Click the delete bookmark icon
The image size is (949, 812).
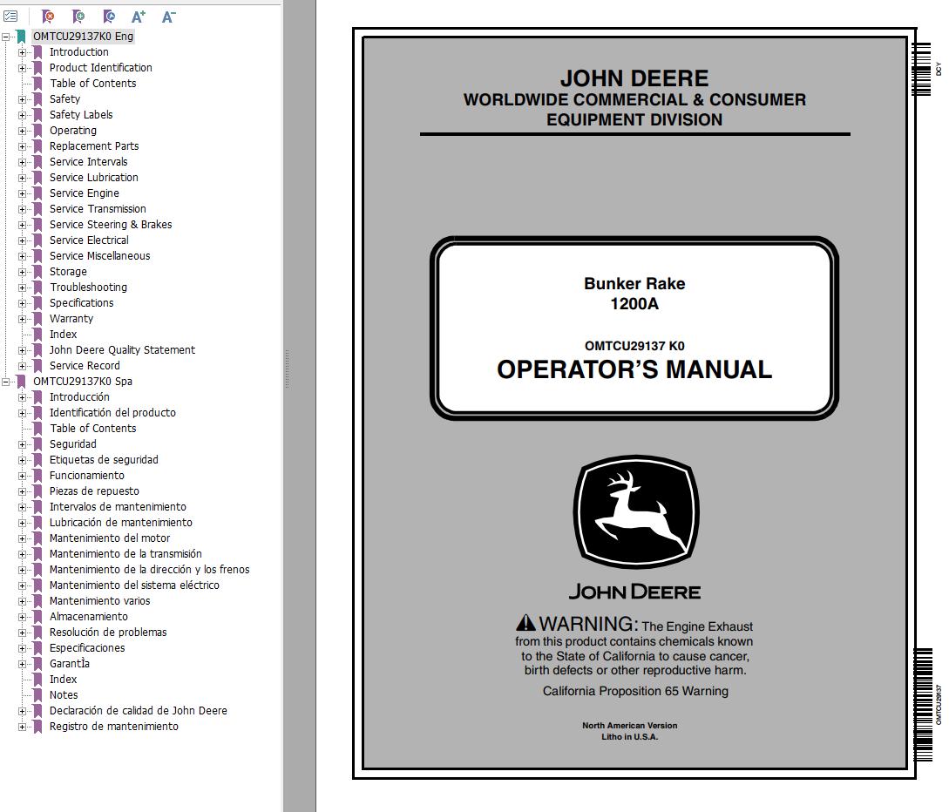pyautogui.click(x=47, y=17)
